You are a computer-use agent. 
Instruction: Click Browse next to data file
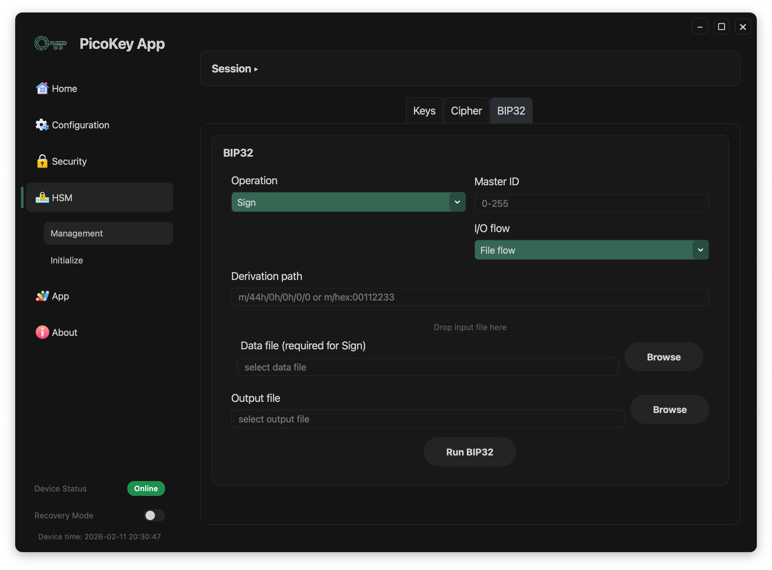(x=663, y=357)
